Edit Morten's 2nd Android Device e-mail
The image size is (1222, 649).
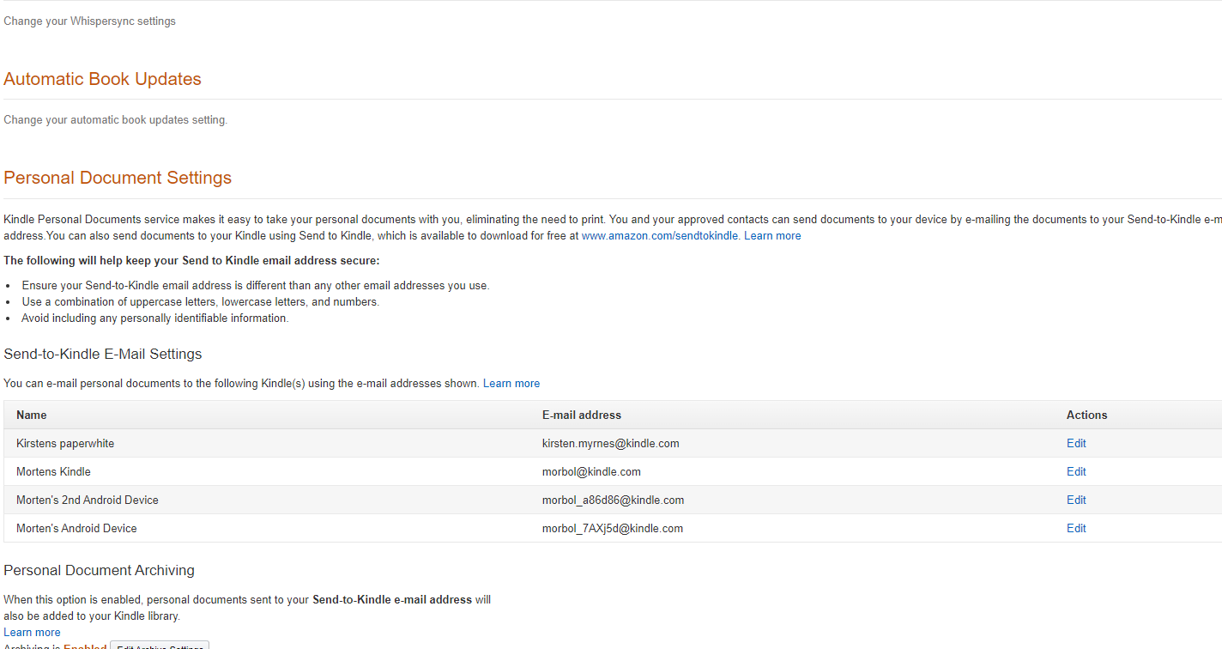coord(1076,500)
